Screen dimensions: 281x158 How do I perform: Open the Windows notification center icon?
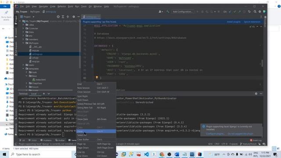pos(275,154)
